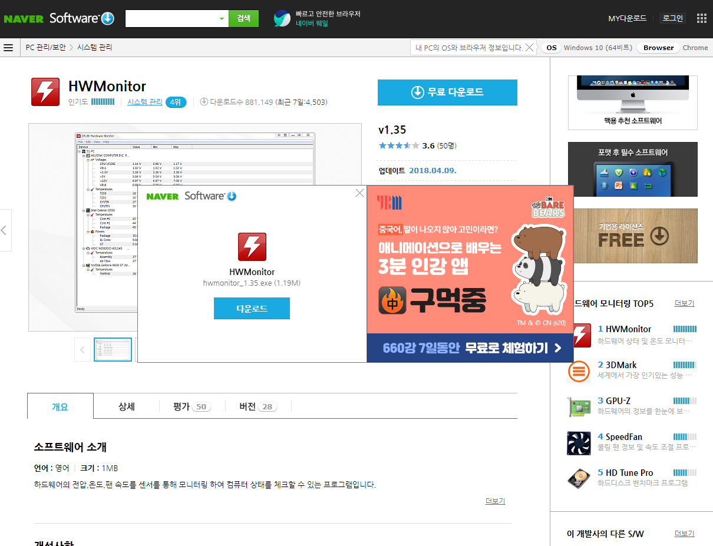Click the 무료로 체험하기 ad banner

470,348
